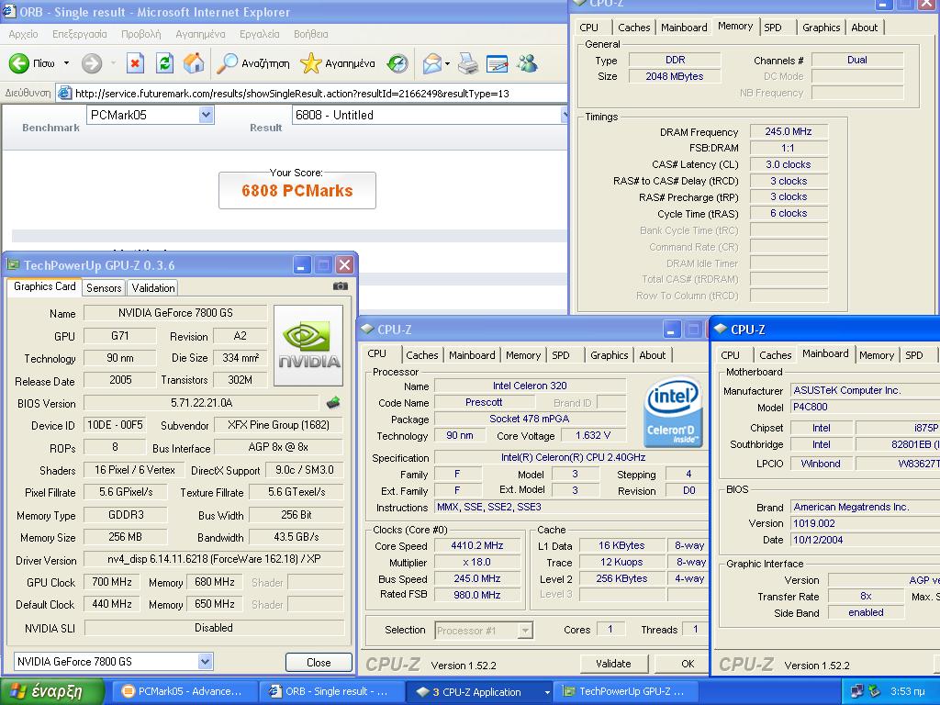Click the green Refresh page icon
940x705 pixels.
pos(164,63)
